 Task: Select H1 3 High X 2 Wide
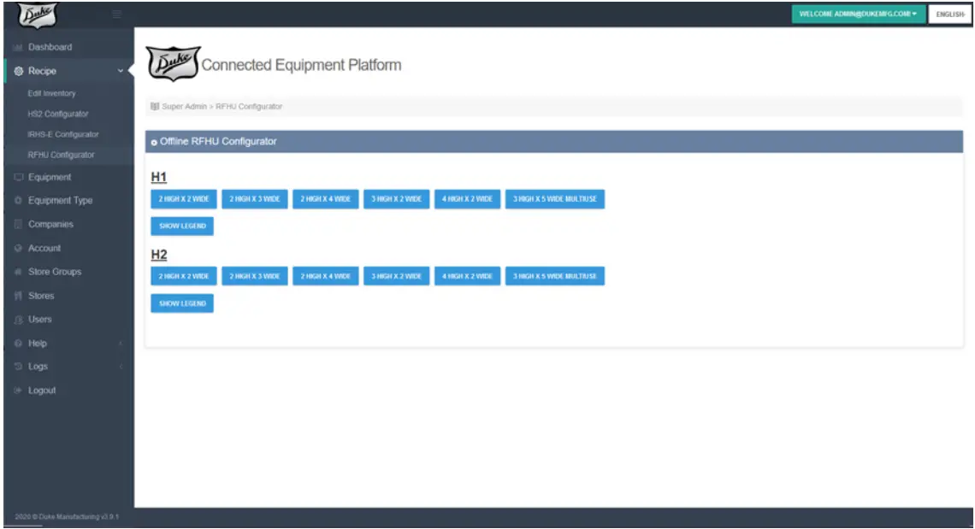[x=396, y=199]
